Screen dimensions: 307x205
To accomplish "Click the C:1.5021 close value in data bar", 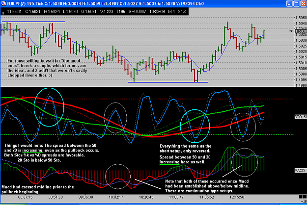I will click(33, 12).
